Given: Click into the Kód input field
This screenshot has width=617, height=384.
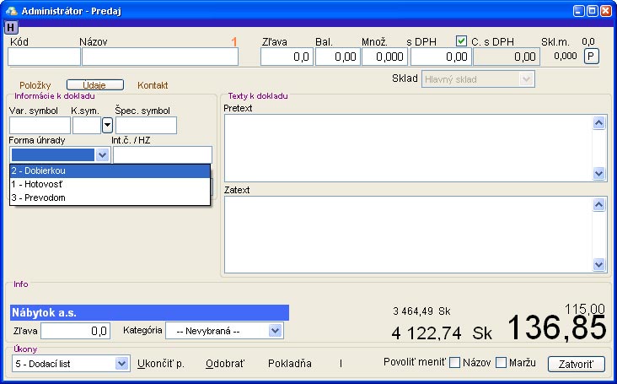Looking at the screenshot, I should 44,57.
